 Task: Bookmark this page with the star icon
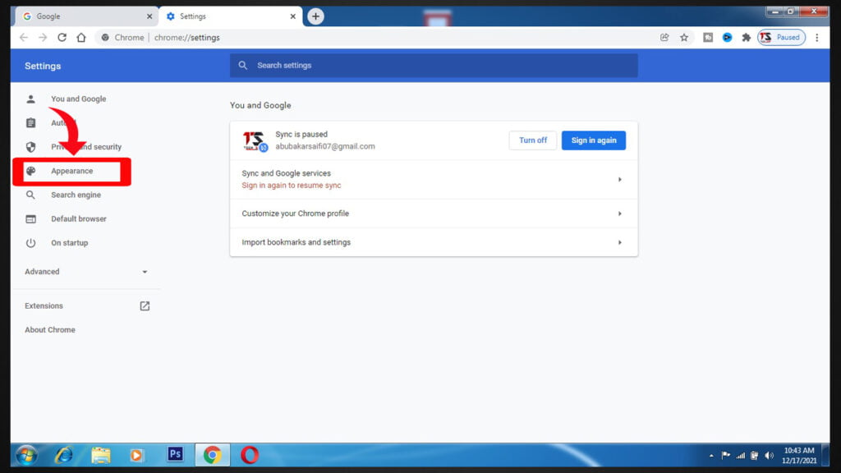684,38
